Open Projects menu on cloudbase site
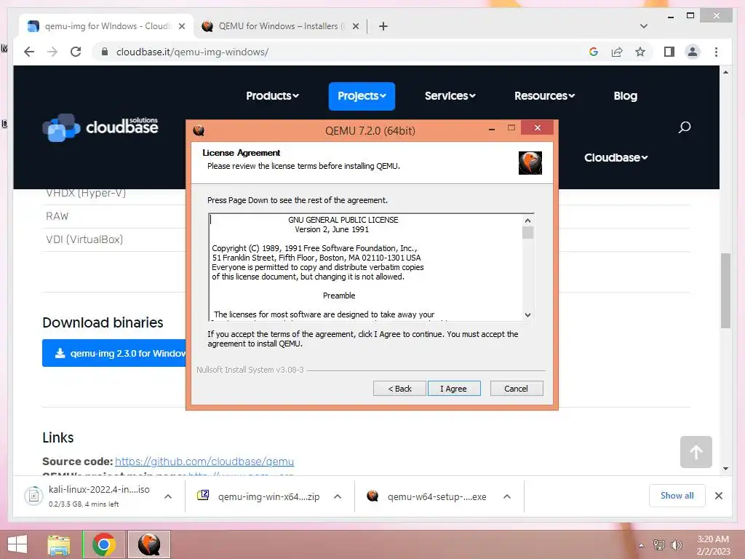Screen dimensions: 745x559 (x=362, y=96)
